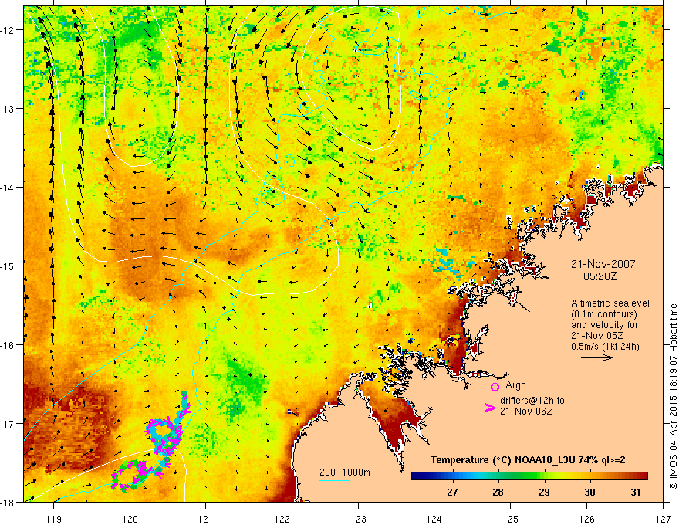Image resolution: width=679 pixels, height=525 pixels.
Task: Click color bar tick label 30
Action: coord(589,492)
